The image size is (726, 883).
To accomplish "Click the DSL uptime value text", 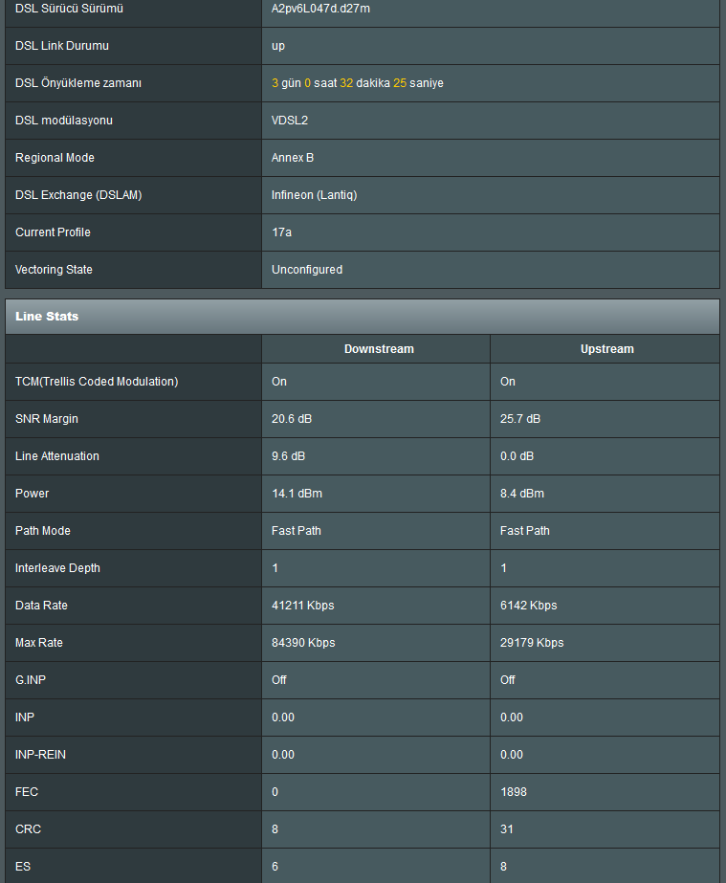I will pyautogui.click(x=358, y=83).
